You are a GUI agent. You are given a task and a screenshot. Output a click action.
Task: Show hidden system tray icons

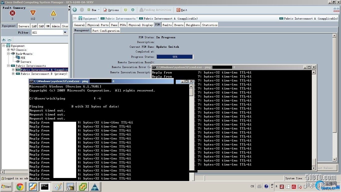coord(276,186)
